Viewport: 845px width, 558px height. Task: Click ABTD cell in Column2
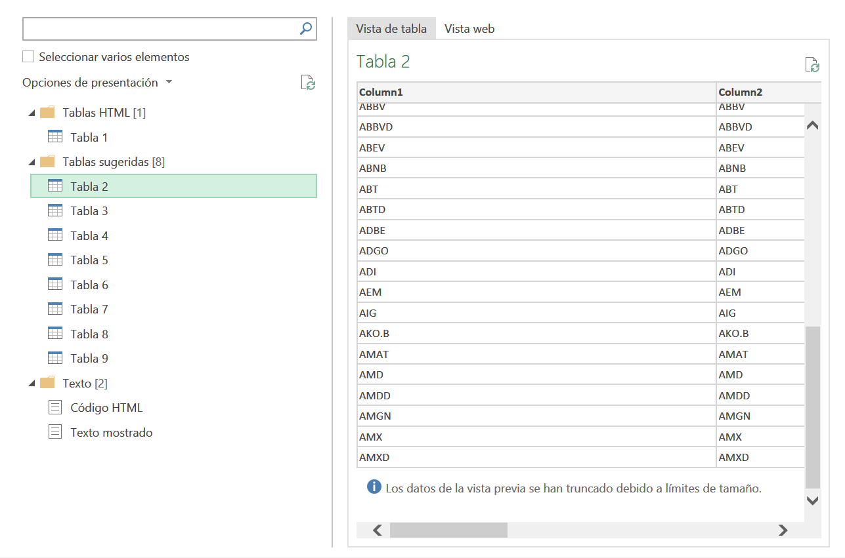point(760,209)
